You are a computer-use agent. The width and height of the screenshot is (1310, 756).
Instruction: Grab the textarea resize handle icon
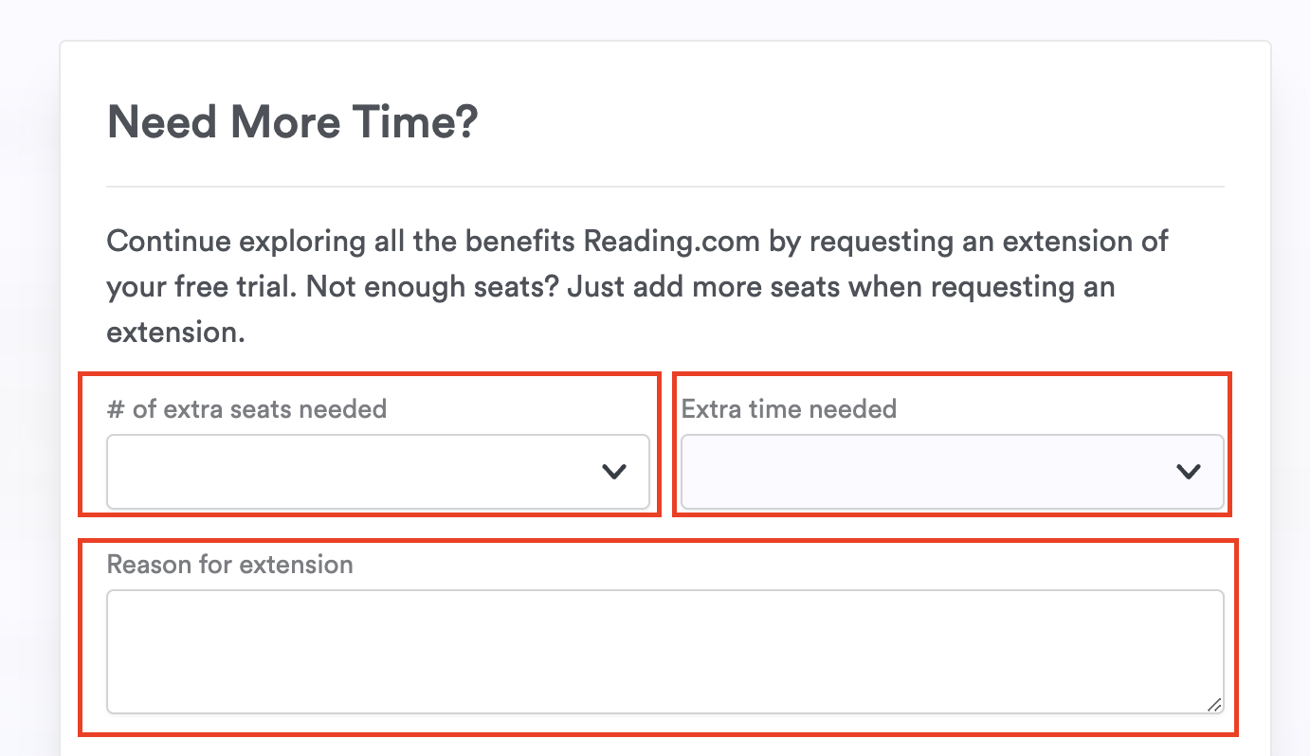(x=1213, y=704)
